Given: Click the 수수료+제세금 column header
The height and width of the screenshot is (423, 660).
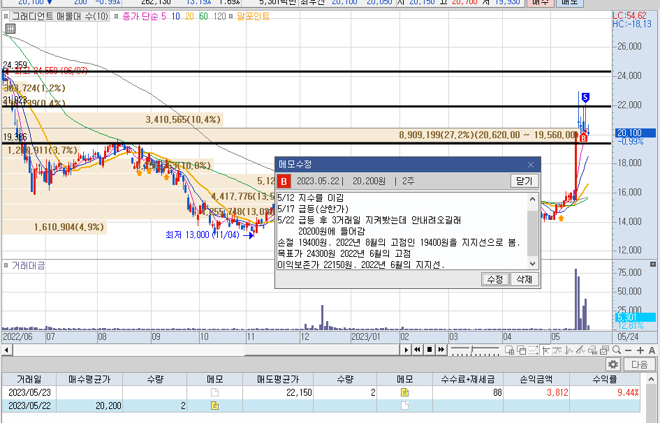Looking at the screenshot, I should (468, 379).
